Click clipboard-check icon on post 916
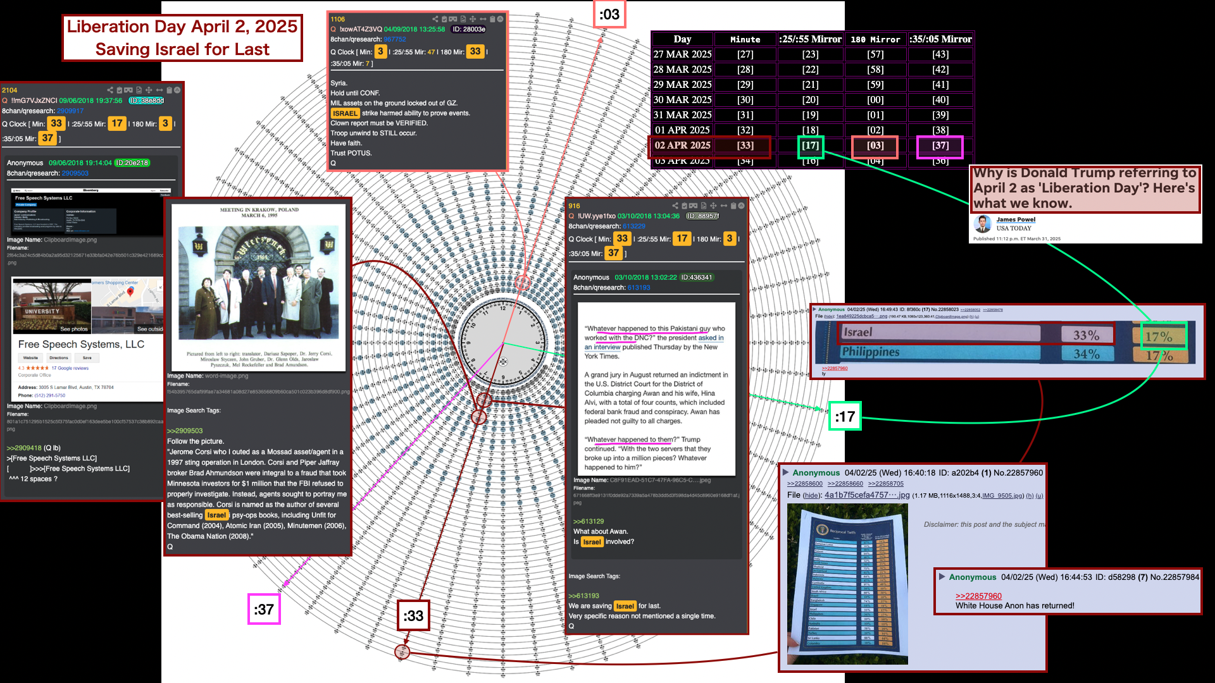Image resolution: width=1215 pixels, height=683 pixels. point(685,206)
